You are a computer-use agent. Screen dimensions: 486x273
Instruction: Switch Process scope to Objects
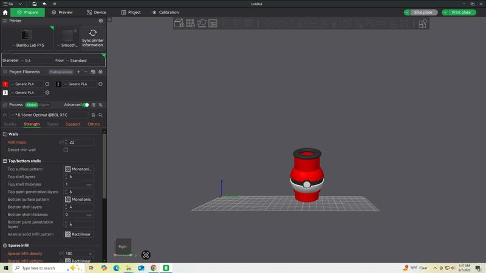coord(44,105)
